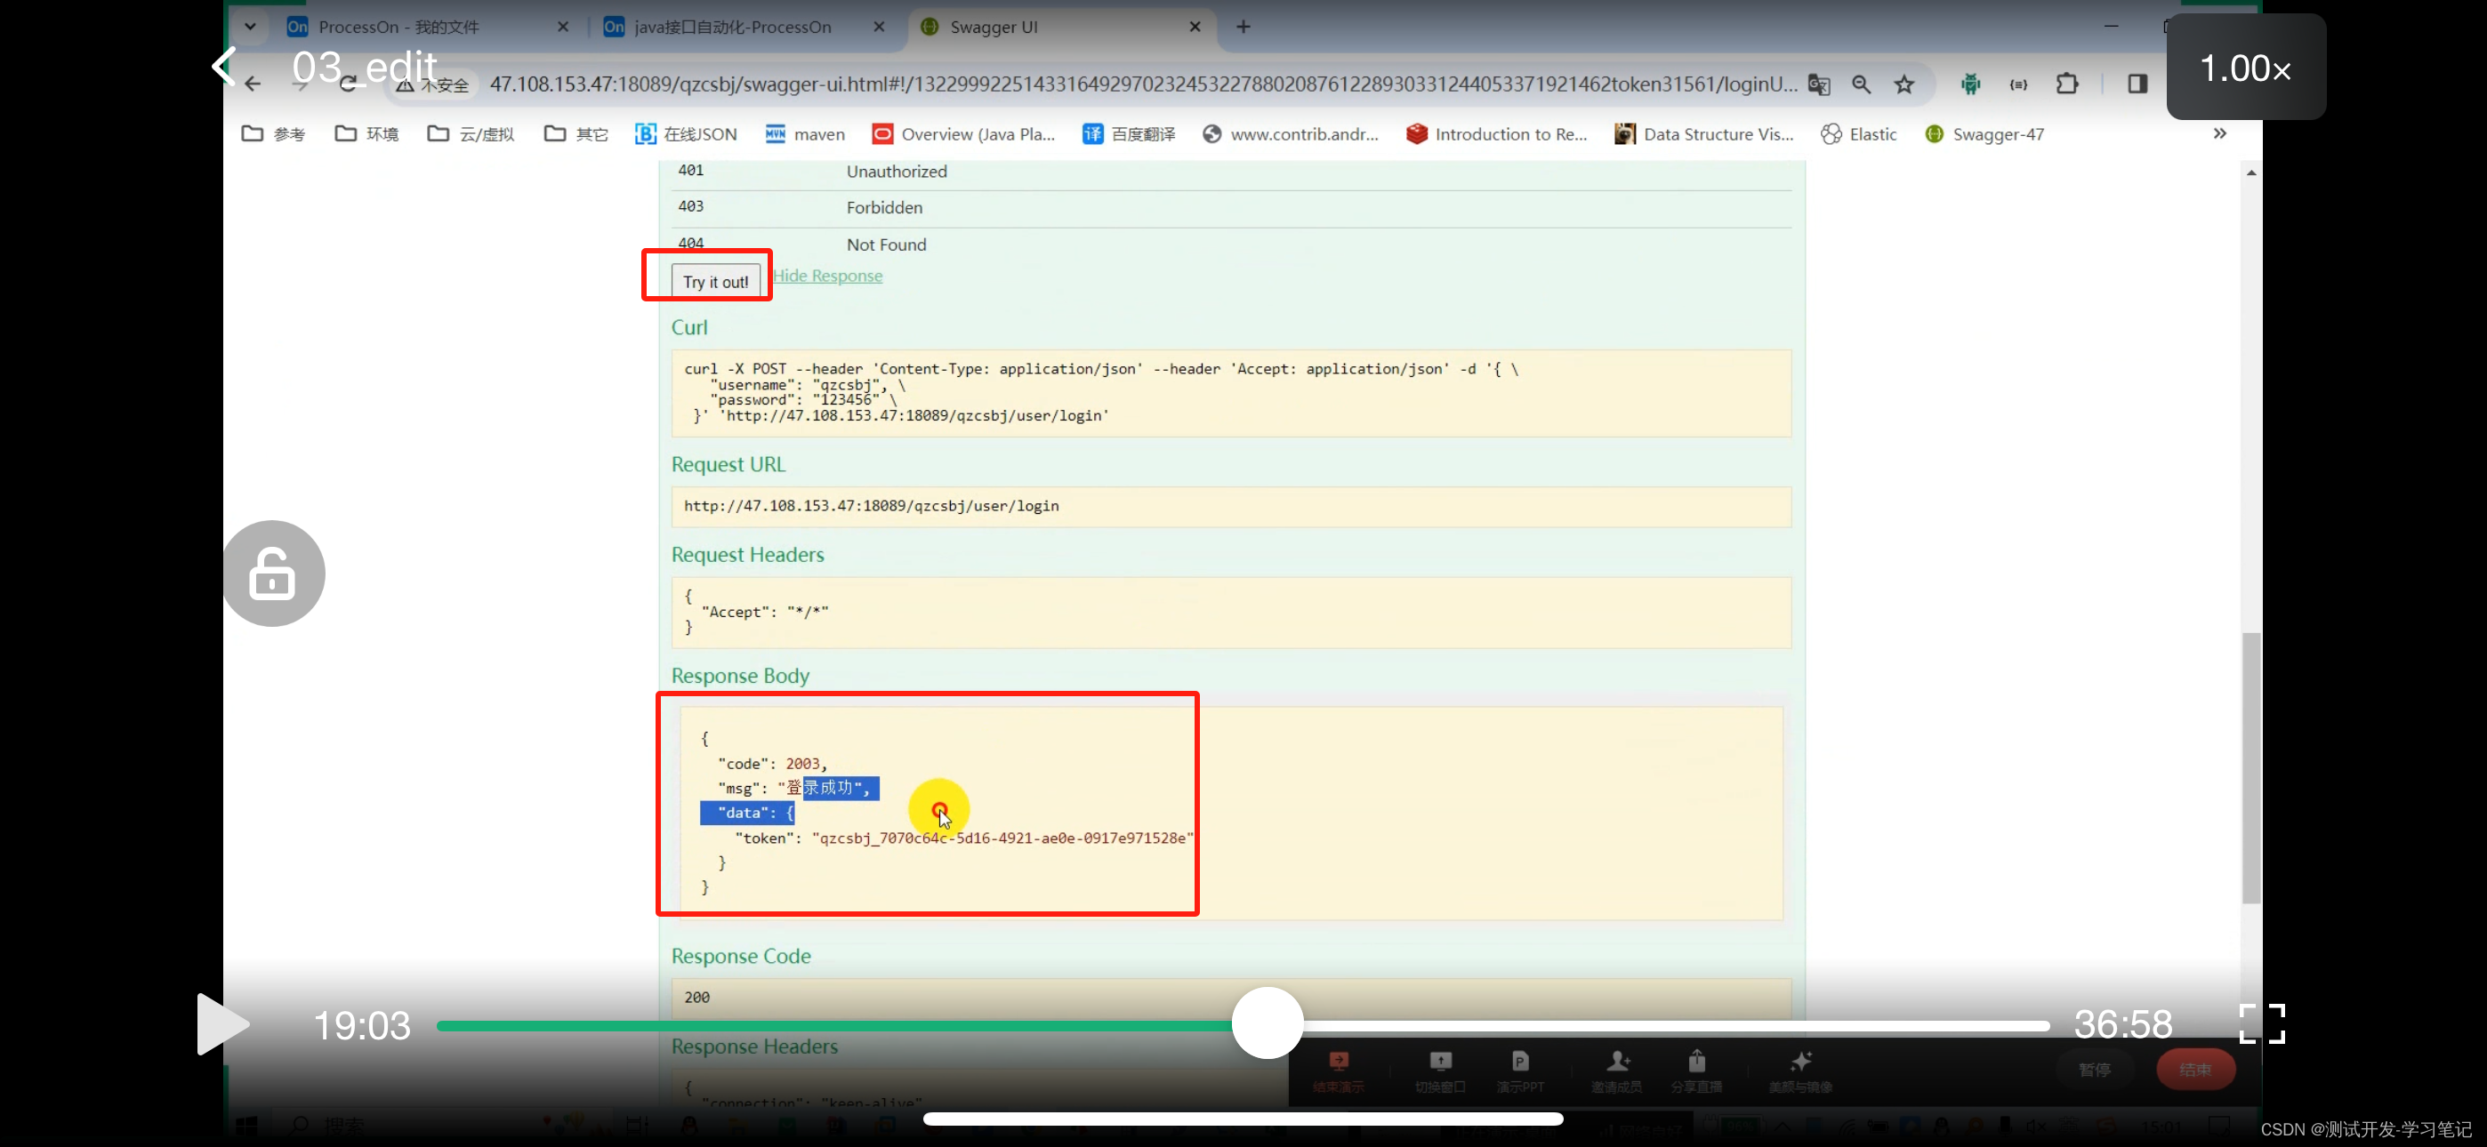Toggle the screen lock icon

click(273, 573)
